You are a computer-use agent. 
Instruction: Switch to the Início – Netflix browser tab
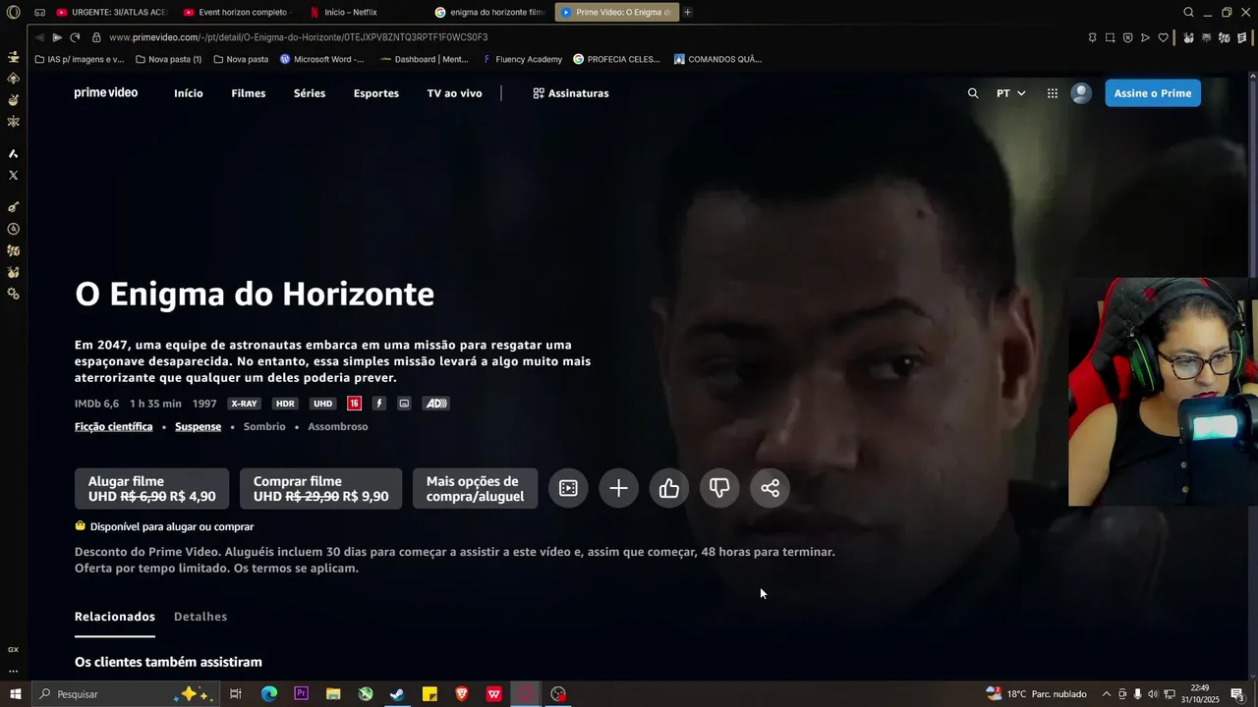click(x=364, y=12)
